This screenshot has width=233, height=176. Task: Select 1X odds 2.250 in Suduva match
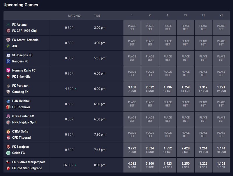tap(186, 165)
